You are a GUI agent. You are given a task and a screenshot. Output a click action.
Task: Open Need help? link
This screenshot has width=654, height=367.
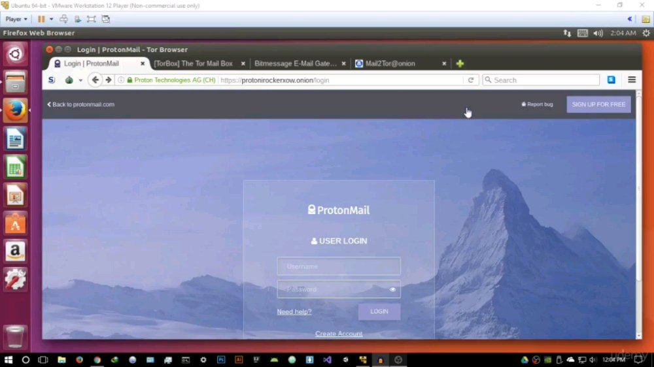(x=294, y=311)
